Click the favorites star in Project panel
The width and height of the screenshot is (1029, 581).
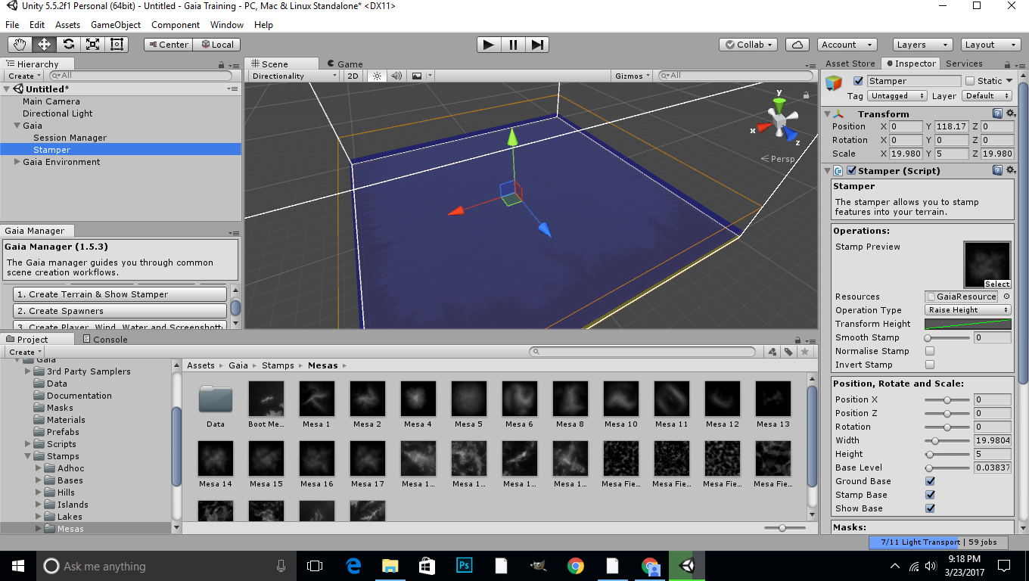[805, 352]
